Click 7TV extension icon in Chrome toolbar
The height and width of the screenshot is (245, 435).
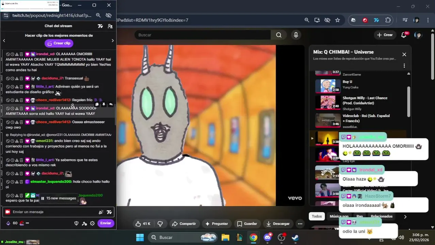(x=376, y=20)
